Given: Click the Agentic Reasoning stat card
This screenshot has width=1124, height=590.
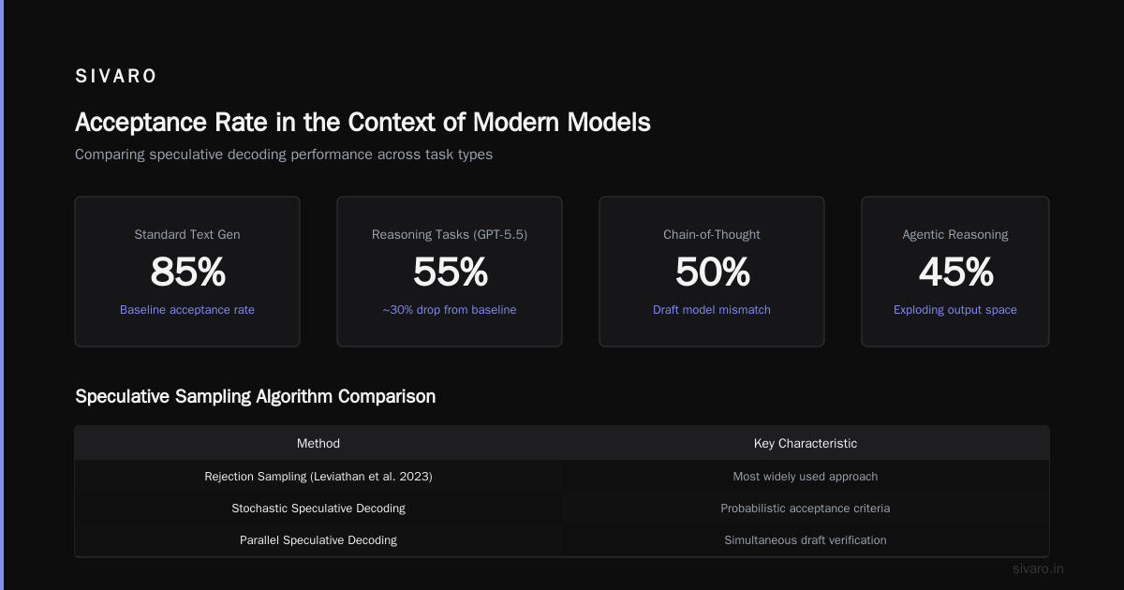Looking at the screenshot, I should click(x=955, y=272).
